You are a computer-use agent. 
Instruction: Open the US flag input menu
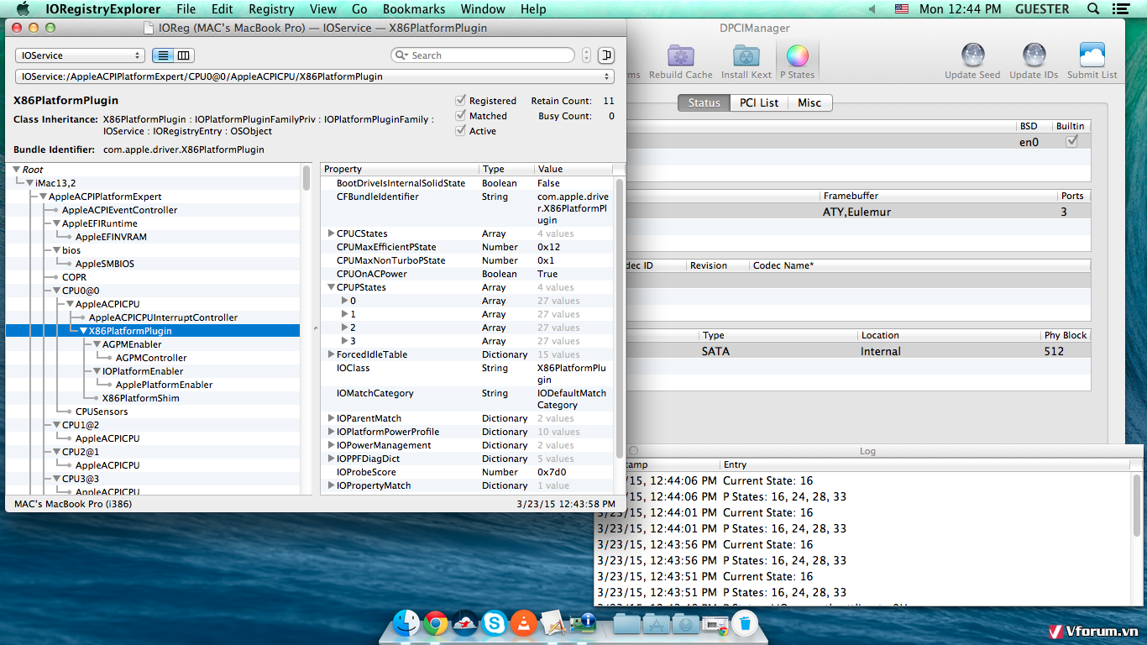pyautogui.click(x=901, y=9)
